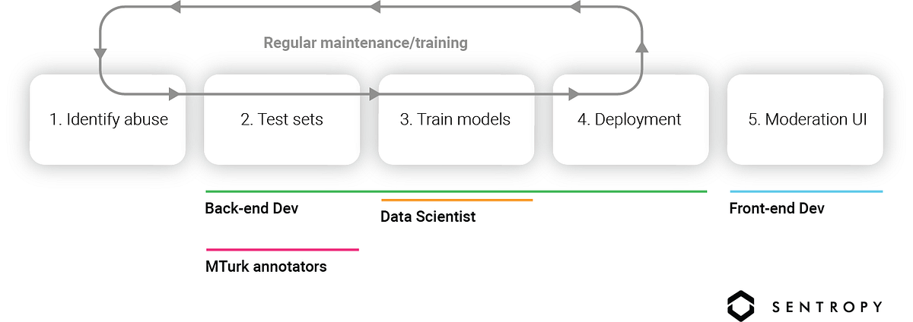Click the downward arrow above Identify abuse
The width and height of the screenshot is (913, 322).
(x=100, y=54)
